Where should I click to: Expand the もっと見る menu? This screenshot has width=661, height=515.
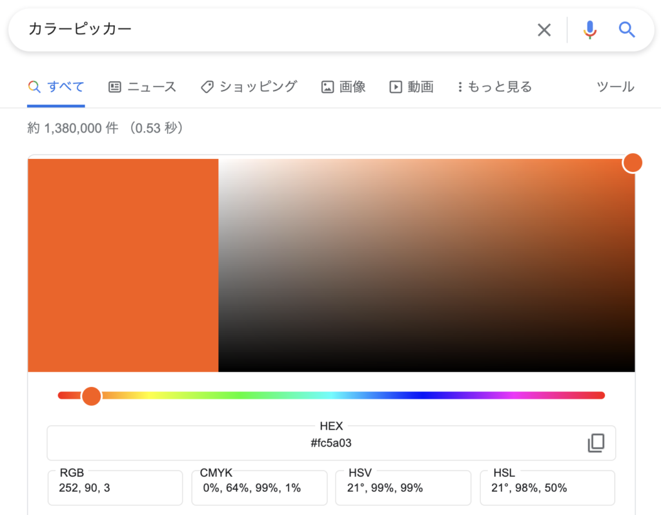[x=494, y=87]
